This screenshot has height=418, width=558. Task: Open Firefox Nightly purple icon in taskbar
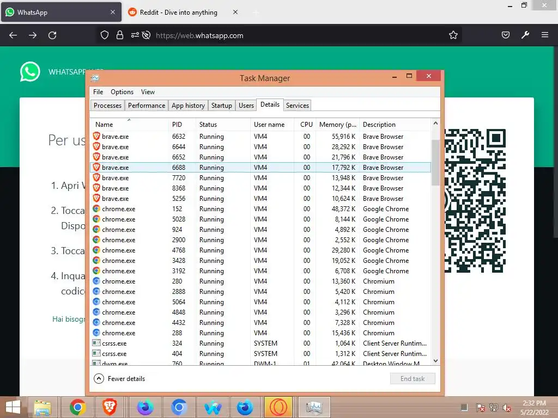pyautogui.click(x=145, y=407)
